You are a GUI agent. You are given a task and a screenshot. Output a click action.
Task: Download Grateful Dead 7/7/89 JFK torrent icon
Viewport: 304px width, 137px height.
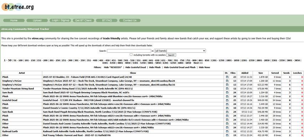(227, 100)
